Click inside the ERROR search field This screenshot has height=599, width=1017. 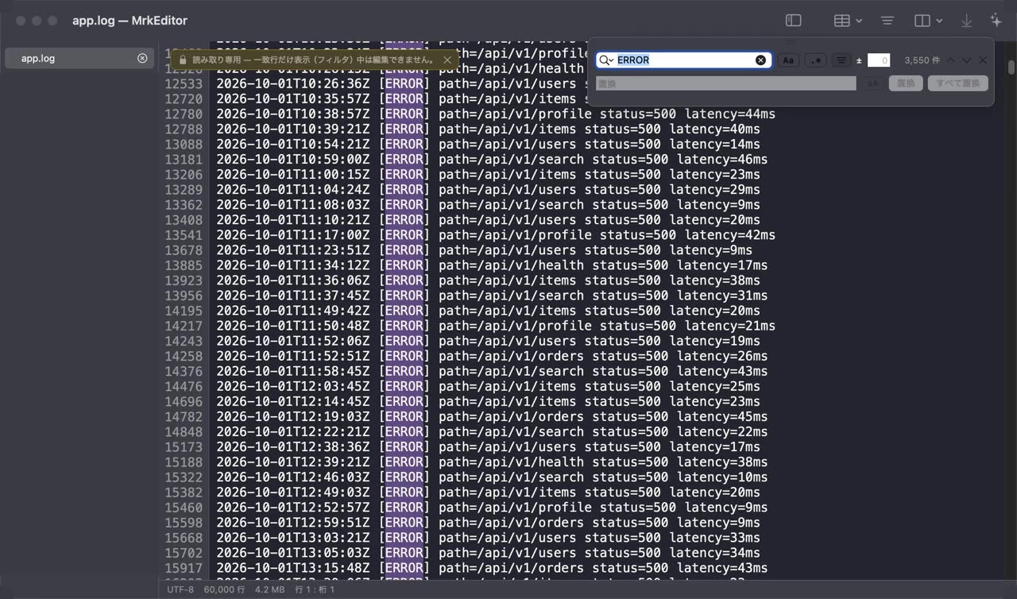tap(685, 60)
